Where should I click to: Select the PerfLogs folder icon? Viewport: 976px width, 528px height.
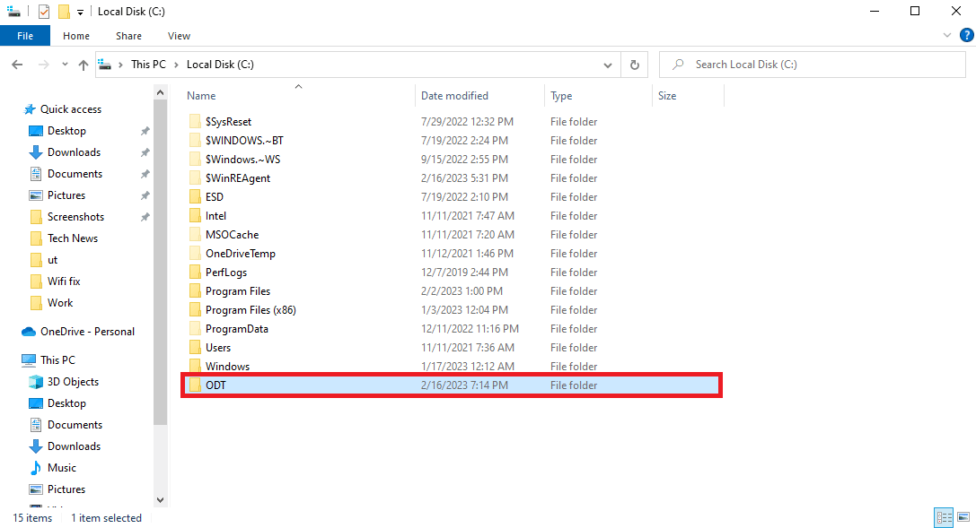click(x=196, y=273)
